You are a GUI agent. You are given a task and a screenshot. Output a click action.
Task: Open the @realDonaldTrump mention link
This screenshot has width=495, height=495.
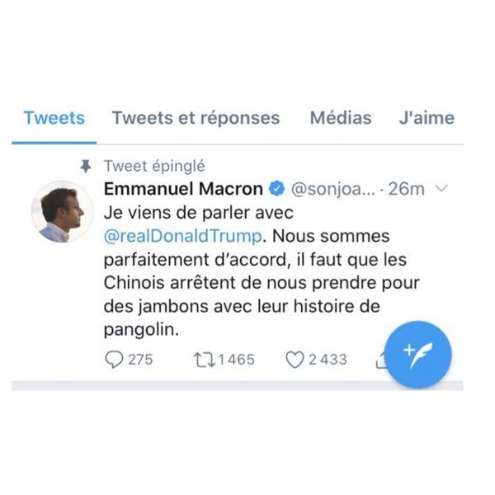[183, 236]
